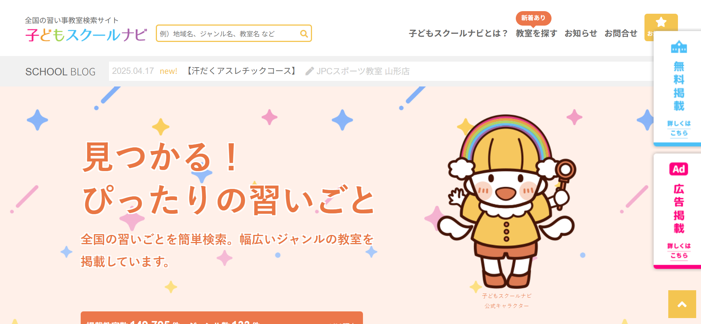Open the お問合せ menu item

click(x=621, y=33)
